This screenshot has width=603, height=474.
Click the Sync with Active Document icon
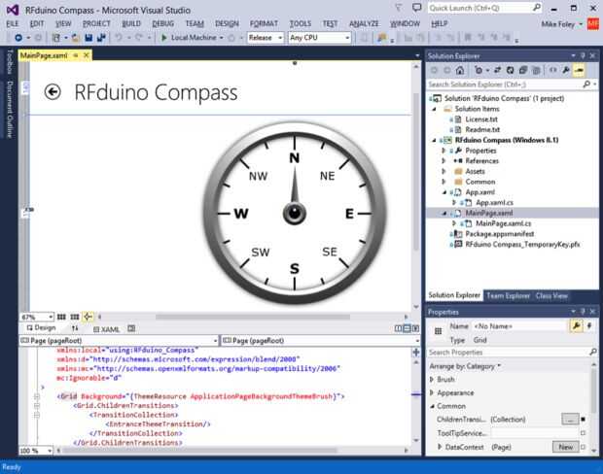click(497, 70)
